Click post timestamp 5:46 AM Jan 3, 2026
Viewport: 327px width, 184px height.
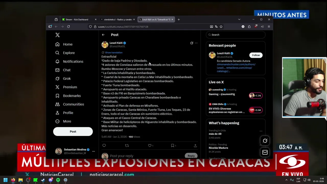pos(114,137)
